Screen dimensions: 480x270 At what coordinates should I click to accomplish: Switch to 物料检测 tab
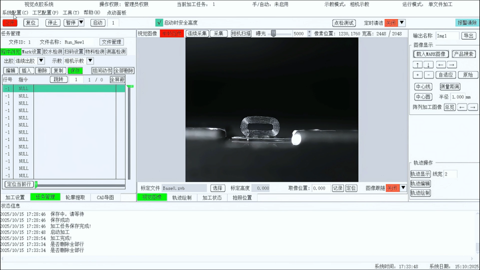point(95,51)
